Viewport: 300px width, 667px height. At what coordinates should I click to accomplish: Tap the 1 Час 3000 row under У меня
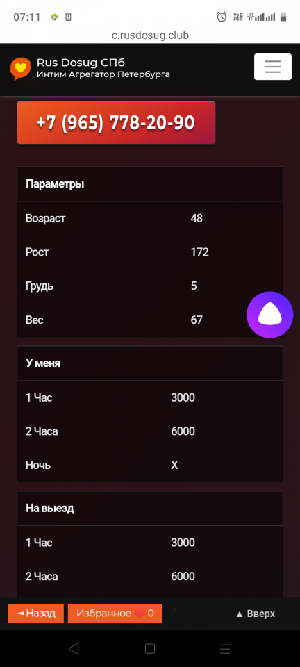click(150, 397)
